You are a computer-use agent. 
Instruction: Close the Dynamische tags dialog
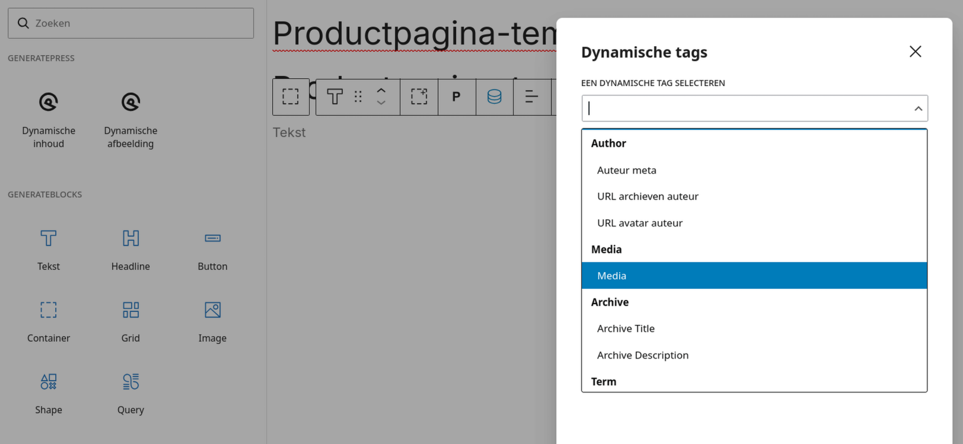(915, 52)
